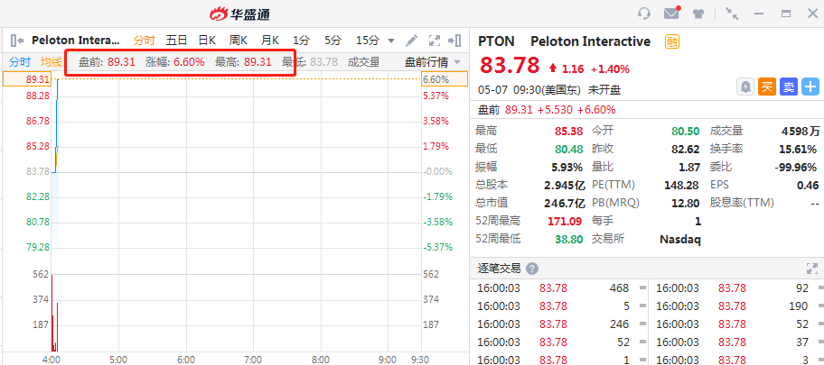This screenshot has width=824, height=365.
Task: Expand chart to fullscreen in chart toolbar
Action: tap(434, 41)
